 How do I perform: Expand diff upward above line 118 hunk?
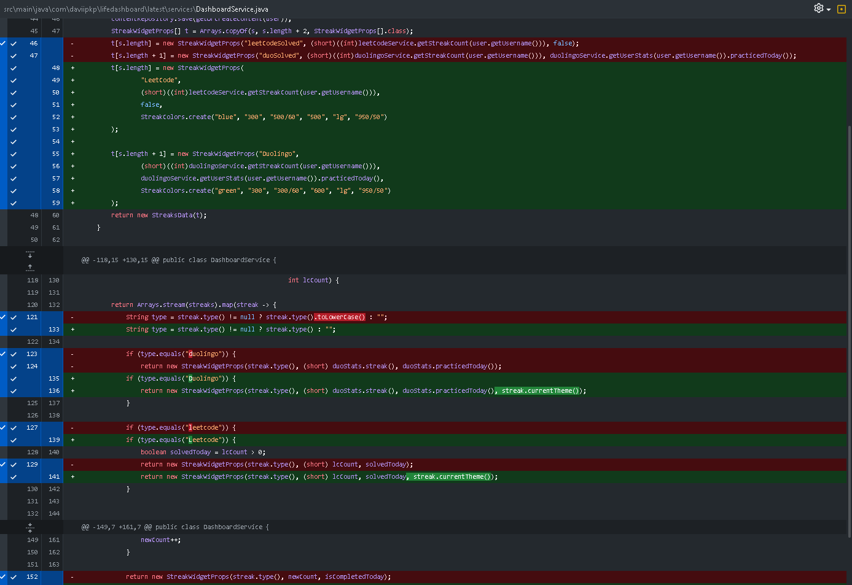[30, 267]
